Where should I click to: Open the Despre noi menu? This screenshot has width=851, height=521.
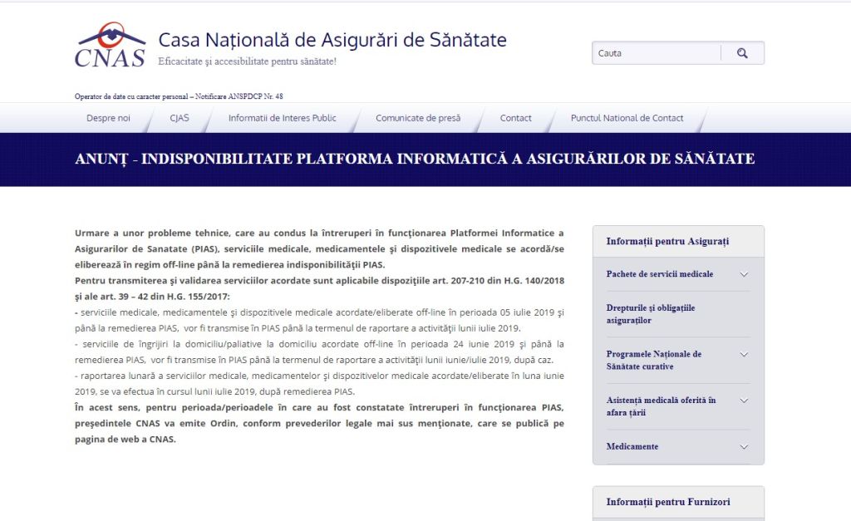coord(109,118)
